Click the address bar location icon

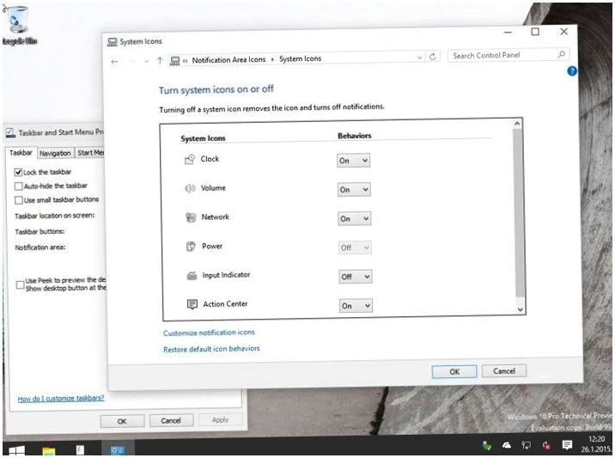pyautogui.click(x=175, y=61)
